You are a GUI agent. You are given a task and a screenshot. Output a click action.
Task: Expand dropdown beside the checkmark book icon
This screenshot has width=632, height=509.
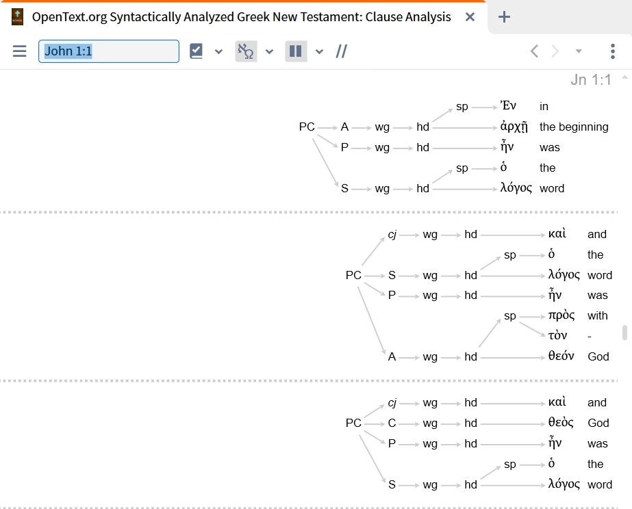[218, 51]
